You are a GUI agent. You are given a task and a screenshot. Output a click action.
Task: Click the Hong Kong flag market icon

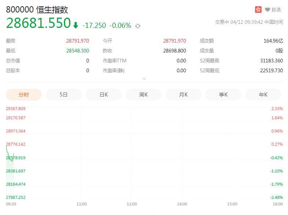coord(258,10)
